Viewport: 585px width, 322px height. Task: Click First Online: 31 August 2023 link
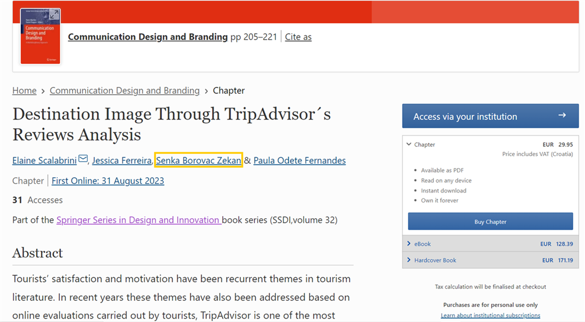click(108, 181)
